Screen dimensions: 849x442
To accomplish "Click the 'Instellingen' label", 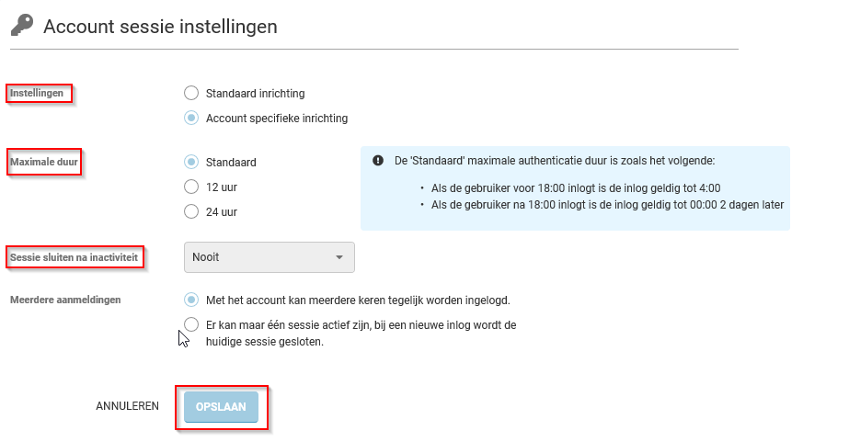I will pyautogui.click(x=38, y=94).
